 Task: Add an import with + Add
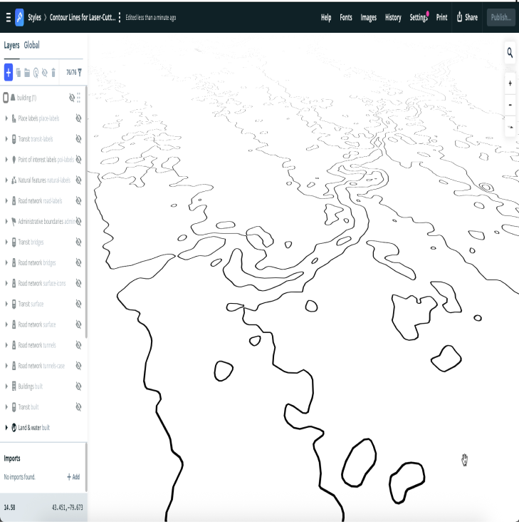coord(73,477)
